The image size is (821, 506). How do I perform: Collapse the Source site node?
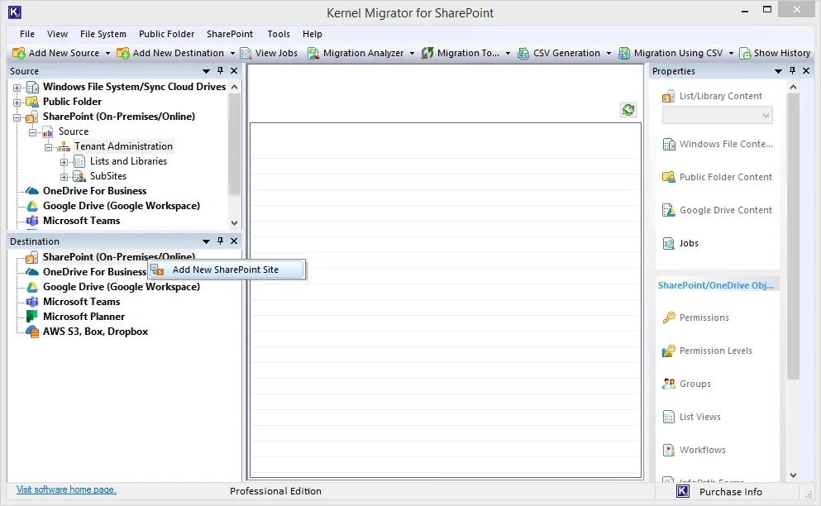point(32,132)
